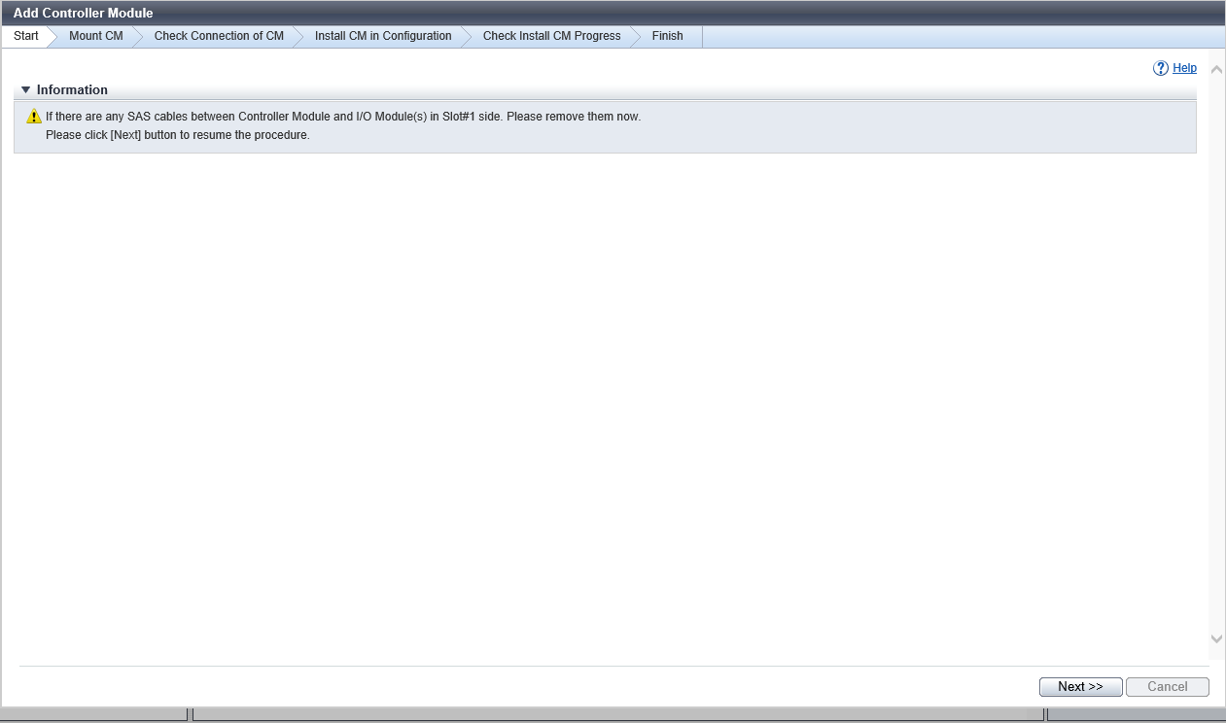1226x723 pixels.
Task: Click the scroll down arrow
Action: (1216, 638)
